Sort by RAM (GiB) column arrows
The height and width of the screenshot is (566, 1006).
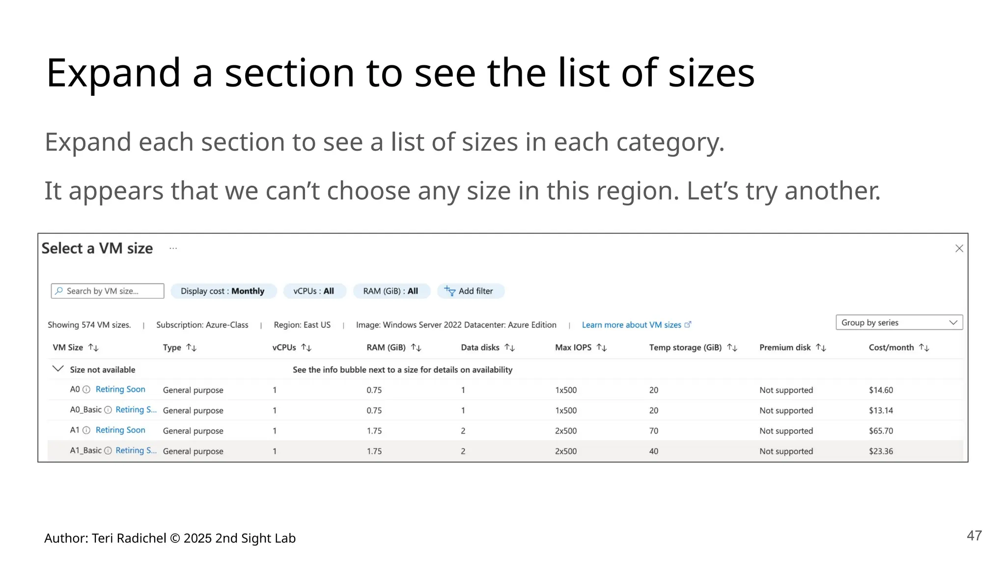[x=416, y=347]
